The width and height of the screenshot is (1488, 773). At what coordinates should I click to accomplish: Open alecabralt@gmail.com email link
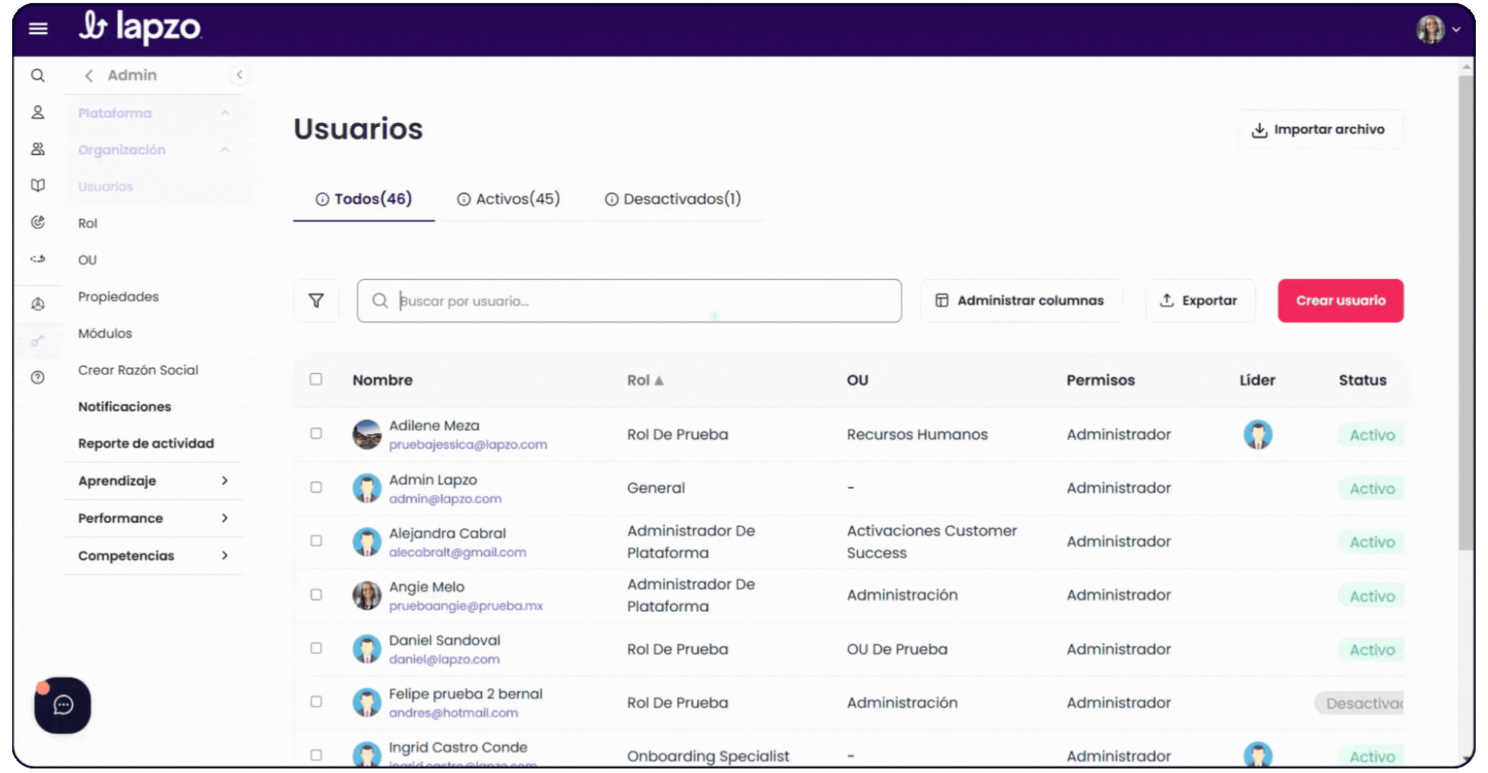tap(457, 553)
